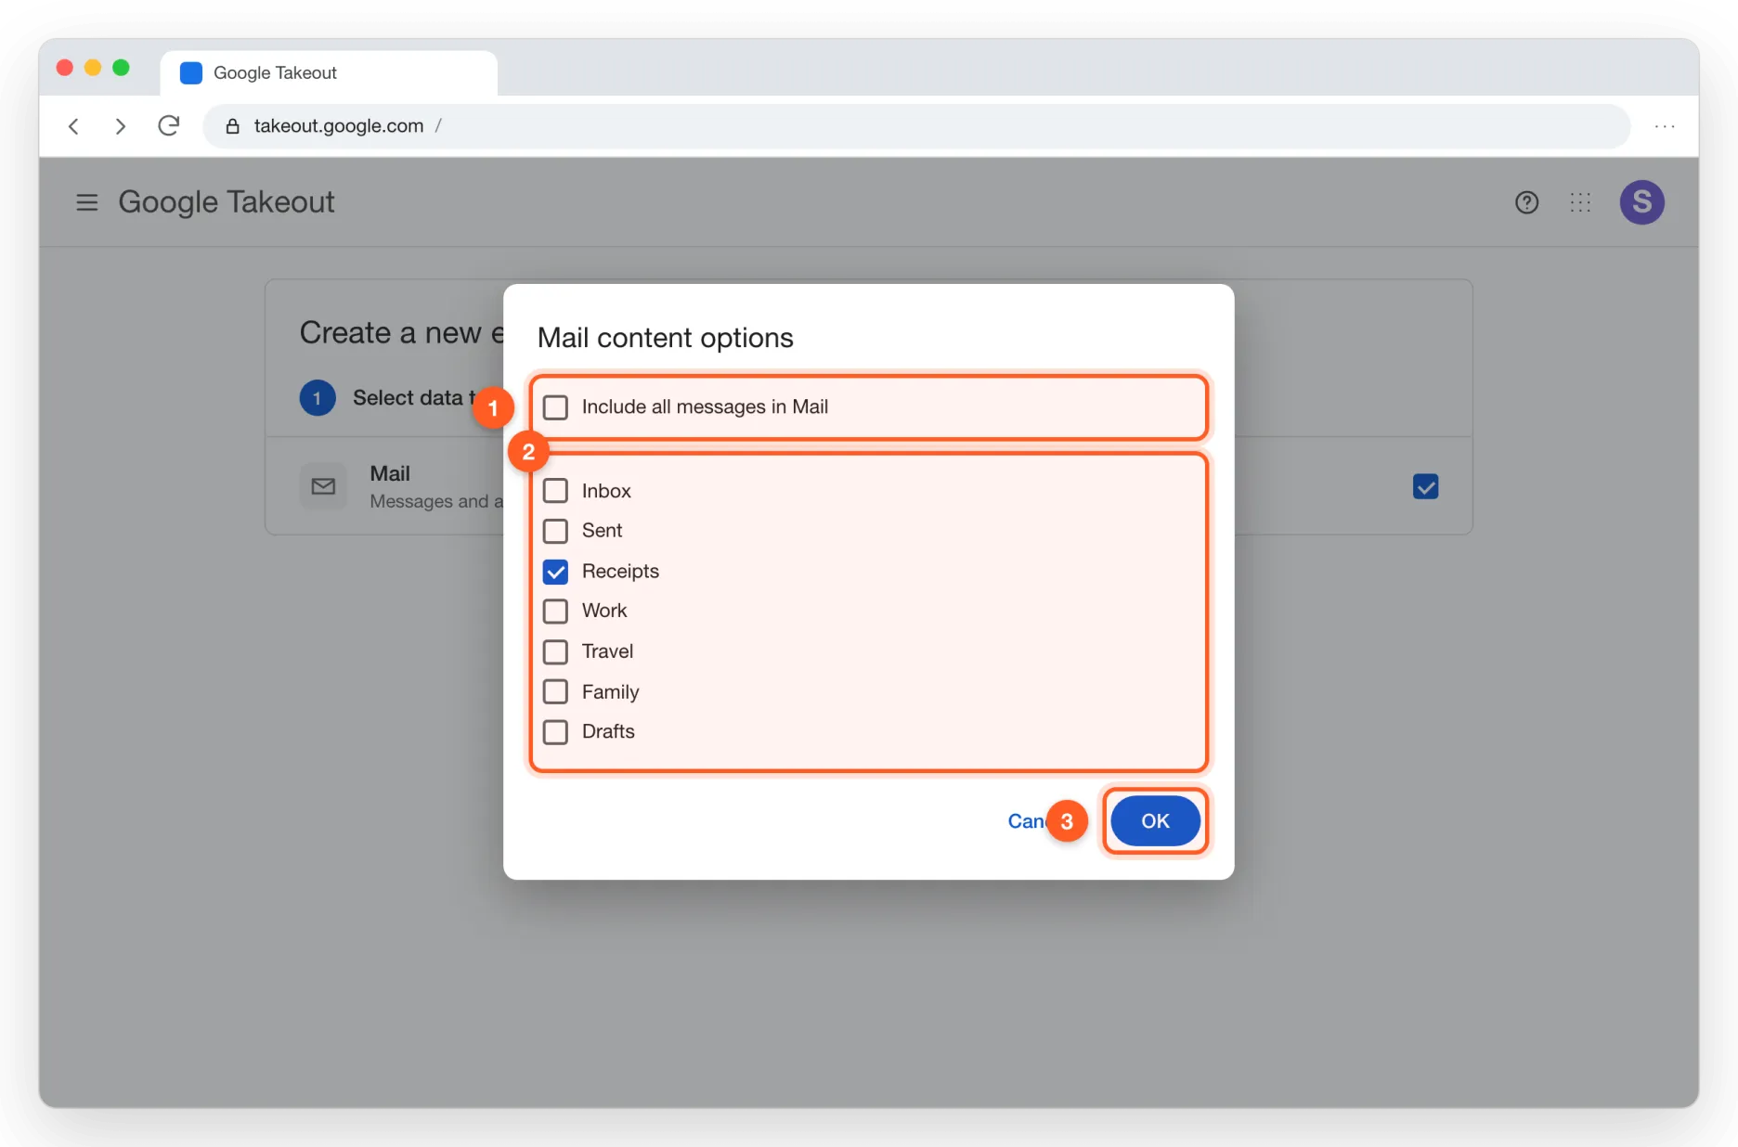Click the Family label text
The width and height of the screenshot is (1738, 1147).
coord(610,692)
